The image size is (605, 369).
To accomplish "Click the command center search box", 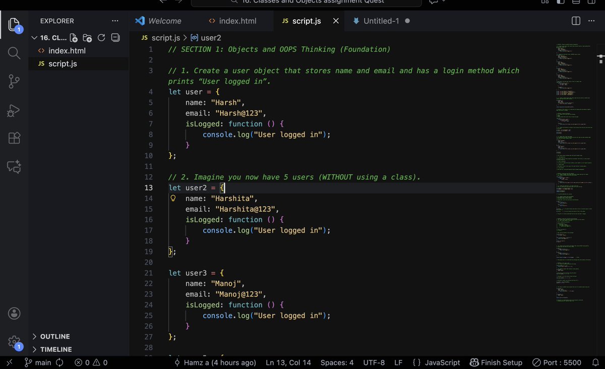I will coord(306,3).
